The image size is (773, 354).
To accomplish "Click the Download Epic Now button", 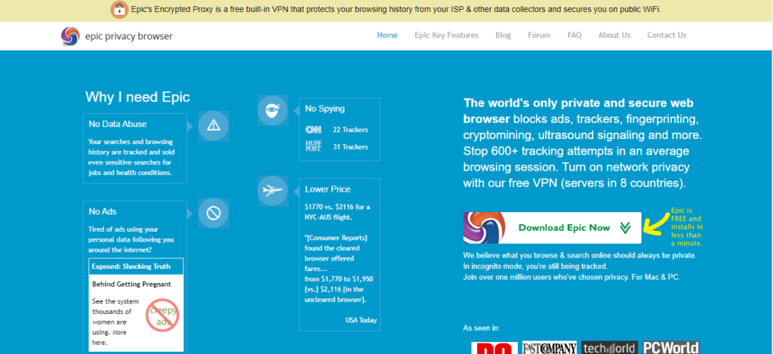I will [x=552, y=228].
